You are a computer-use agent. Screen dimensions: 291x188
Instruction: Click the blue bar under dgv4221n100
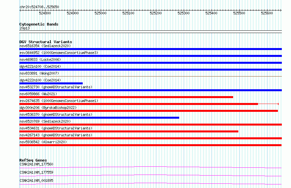click(x=150, y=70)
